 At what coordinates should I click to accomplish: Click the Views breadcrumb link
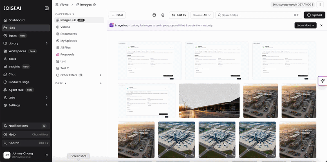point(62,4)
